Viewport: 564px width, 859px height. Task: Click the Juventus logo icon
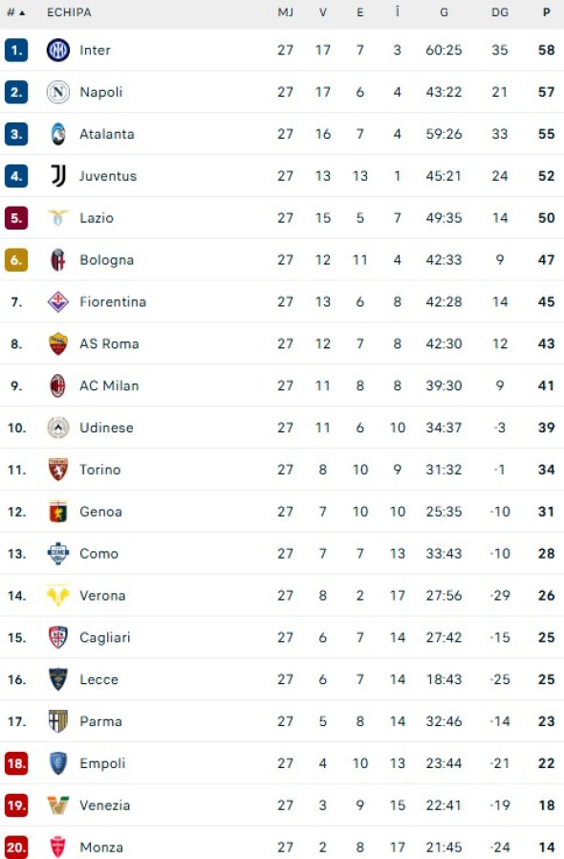(57, 176)
